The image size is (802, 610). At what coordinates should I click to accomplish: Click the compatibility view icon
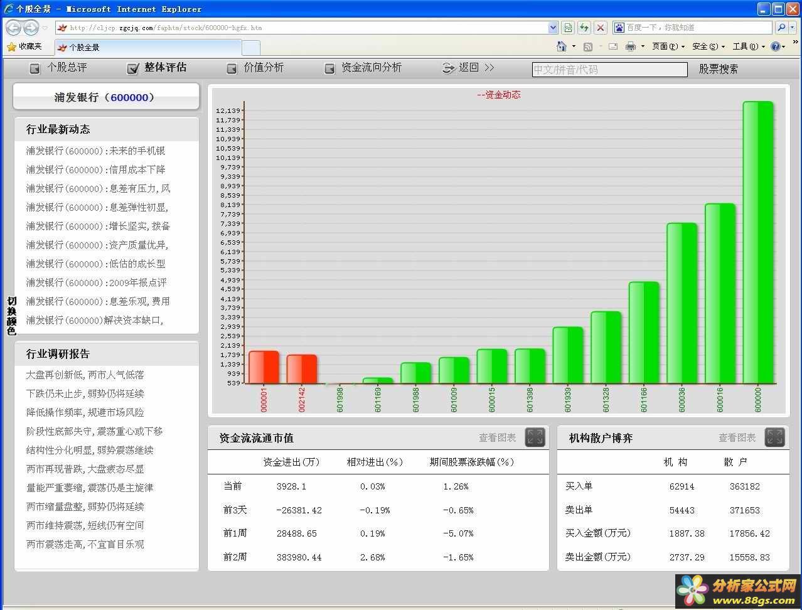coord(568,28)
